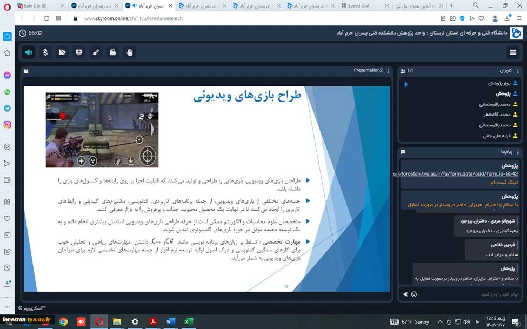Search tabs with magnifier icon

click(476, 5)
